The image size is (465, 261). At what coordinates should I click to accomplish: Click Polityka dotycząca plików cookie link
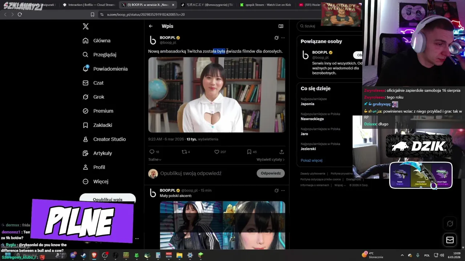[320, 179]
